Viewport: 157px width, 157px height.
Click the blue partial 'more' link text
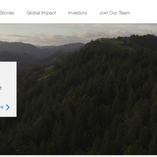(x=2, y=107)
